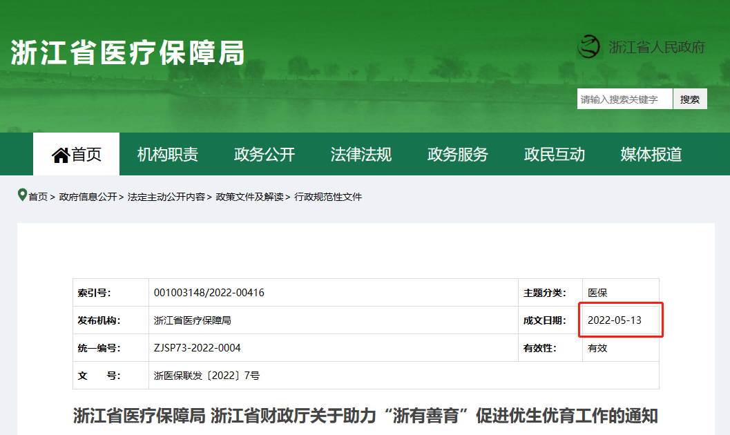Open the 行政规范性文件 breadcrumb link
The height and width of the screenshot is (435, 730).
pos(328,197)
